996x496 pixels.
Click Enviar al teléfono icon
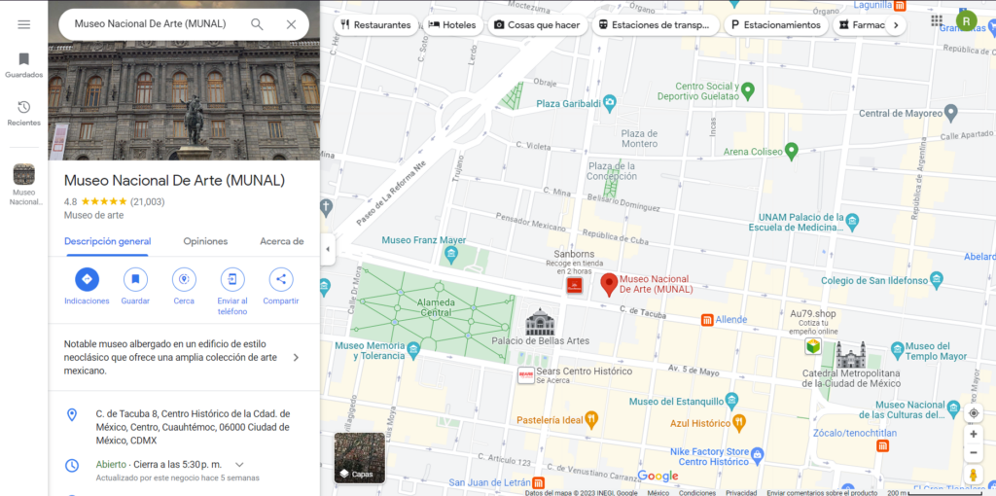232,279
